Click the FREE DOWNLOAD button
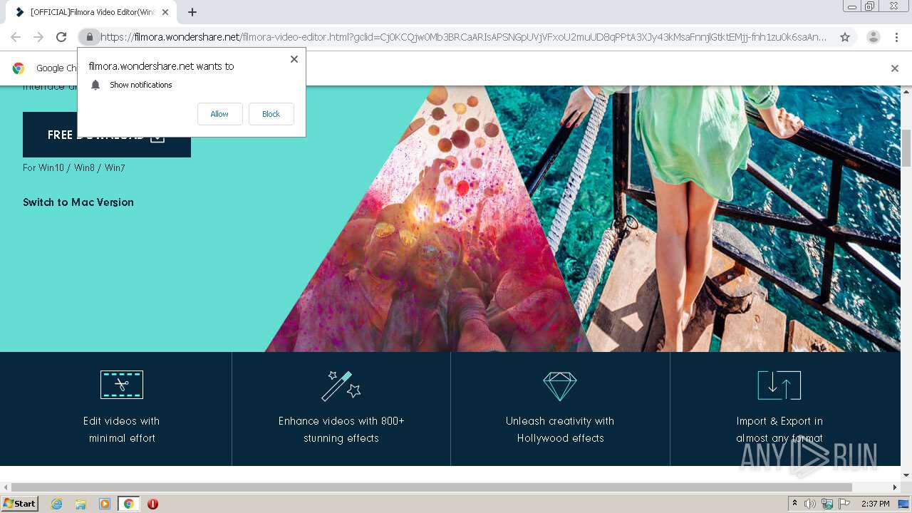Screen dimensions: 912x513 pos(107,135)
